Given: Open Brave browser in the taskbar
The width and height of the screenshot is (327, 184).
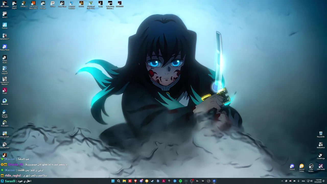Looking at the screenshot, I should point(135,181).
